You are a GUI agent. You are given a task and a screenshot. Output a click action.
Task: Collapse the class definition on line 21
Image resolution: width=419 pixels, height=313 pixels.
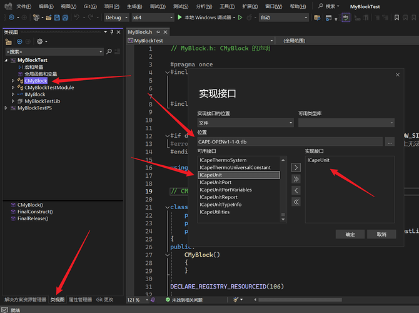coord(167,207)
